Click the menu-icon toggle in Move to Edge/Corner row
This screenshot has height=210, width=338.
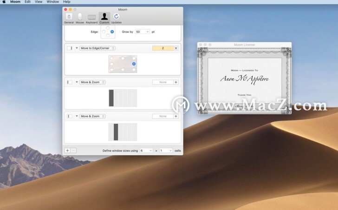(x=70, y=48)
